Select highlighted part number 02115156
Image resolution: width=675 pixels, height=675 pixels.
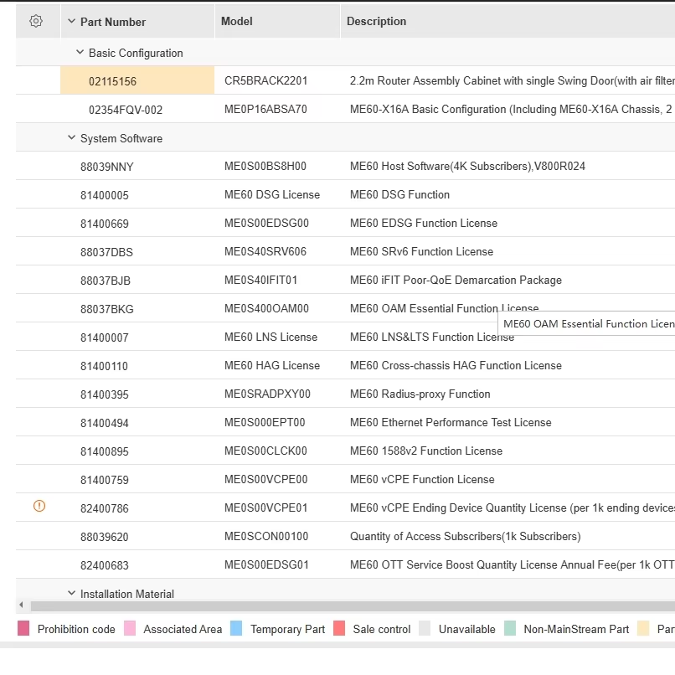point(112,81)
